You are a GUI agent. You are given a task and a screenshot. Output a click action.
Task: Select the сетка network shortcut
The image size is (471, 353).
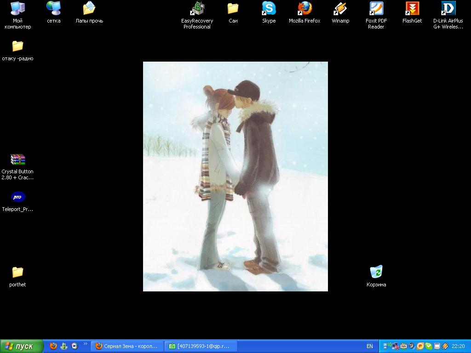point(53,9)
